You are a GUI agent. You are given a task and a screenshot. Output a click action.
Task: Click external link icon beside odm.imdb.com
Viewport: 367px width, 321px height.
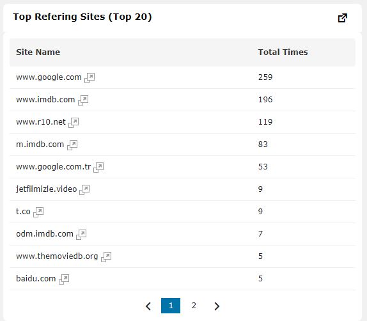coord(81,235)
